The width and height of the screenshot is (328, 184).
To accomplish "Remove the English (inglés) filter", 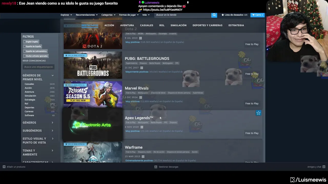I will [25, 42].
